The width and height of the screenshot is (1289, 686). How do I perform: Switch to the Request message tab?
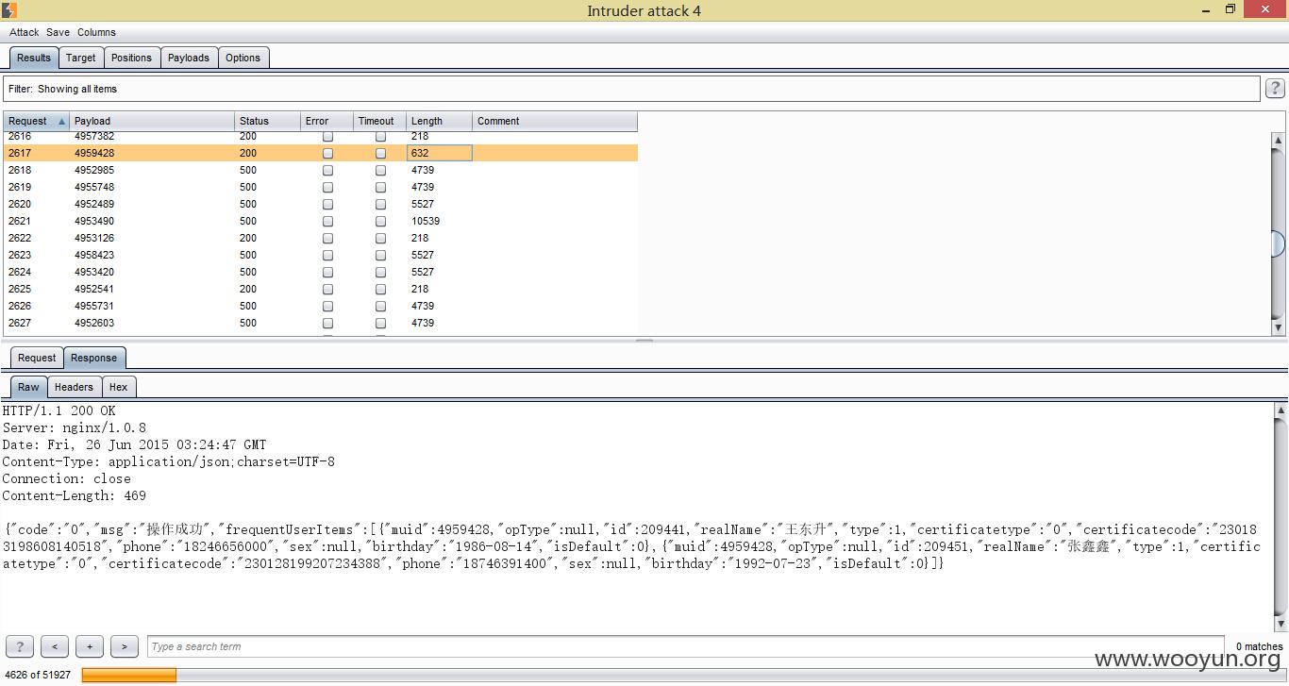(x=37, y=358)
